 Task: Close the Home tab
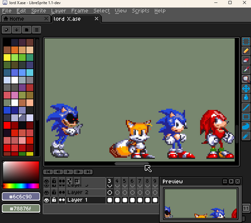tap(46, 19)
